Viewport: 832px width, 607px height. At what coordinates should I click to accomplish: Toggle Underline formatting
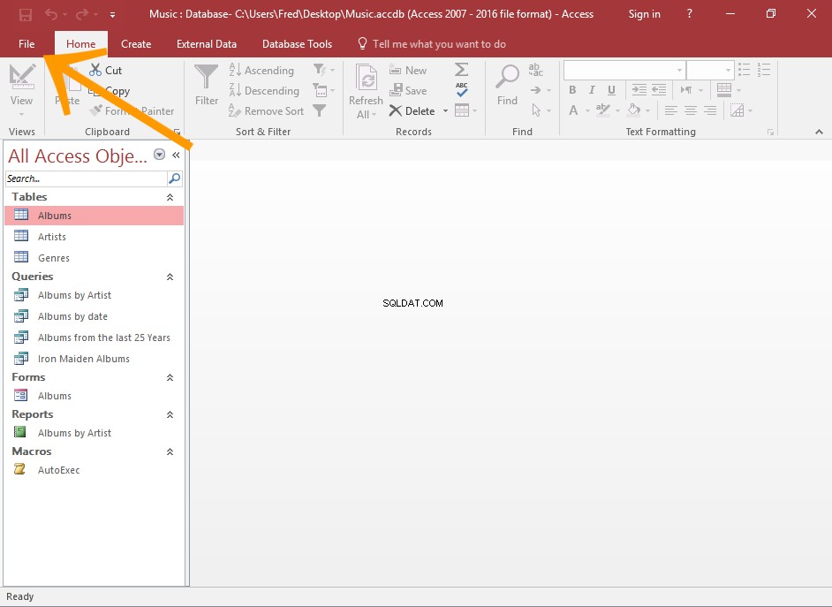click(x=612, y=90)
